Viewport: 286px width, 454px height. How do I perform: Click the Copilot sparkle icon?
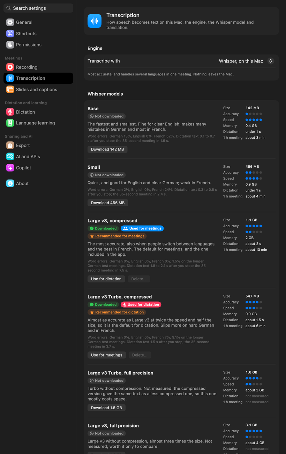[10, 168]
